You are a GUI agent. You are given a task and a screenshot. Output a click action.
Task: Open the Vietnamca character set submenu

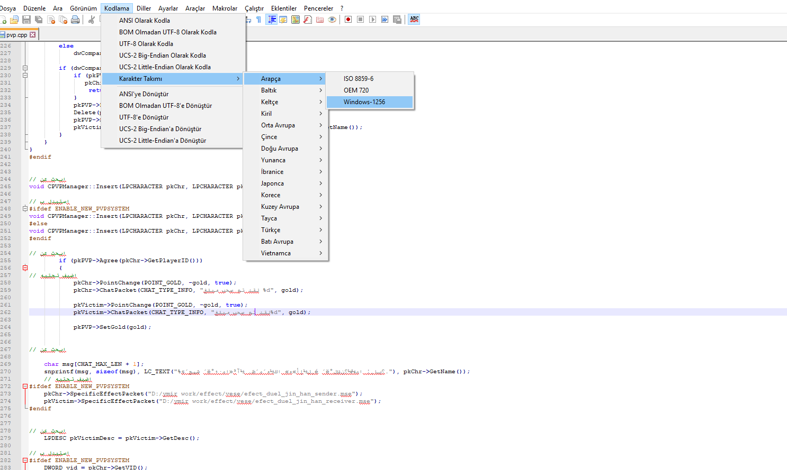[x=285, y=253]
